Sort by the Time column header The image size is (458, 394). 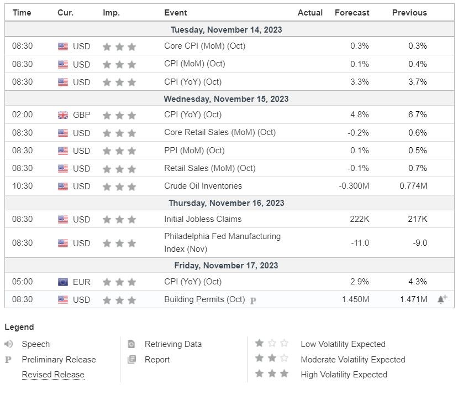[22, 12]
